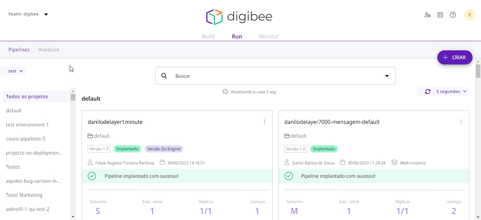Switch to the Monitor tab
The width and height of the screenshot is (481, 220).
(x=269, y=36)
